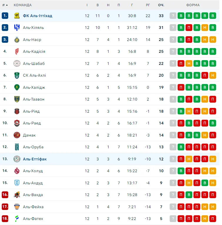
Task: Open Аль-Шабаб team page
Action: click(x=34, y=63)
